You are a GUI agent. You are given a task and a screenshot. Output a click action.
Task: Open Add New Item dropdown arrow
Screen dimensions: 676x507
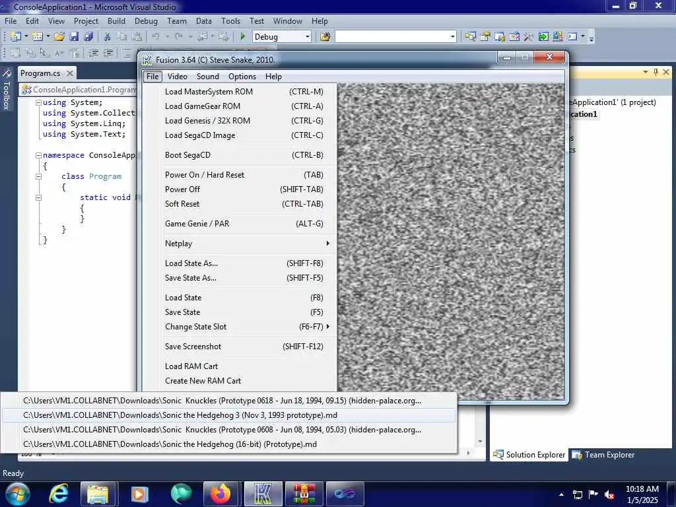tap(48, 37)
